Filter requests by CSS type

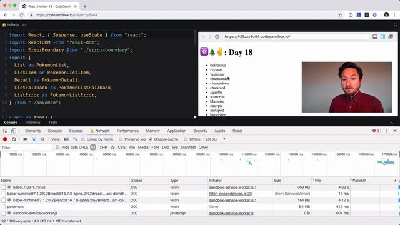[122, 147]
